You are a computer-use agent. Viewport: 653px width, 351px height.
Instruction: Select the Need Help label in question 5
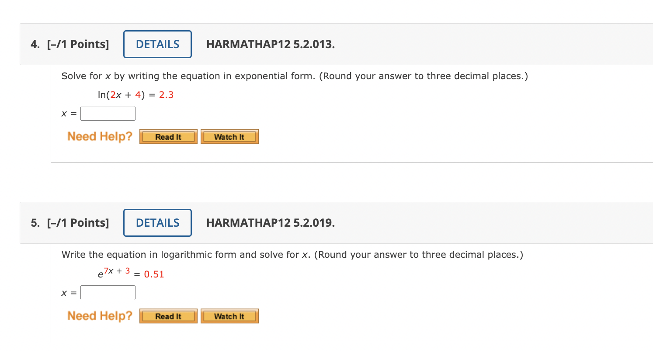[x=99, y=316]
